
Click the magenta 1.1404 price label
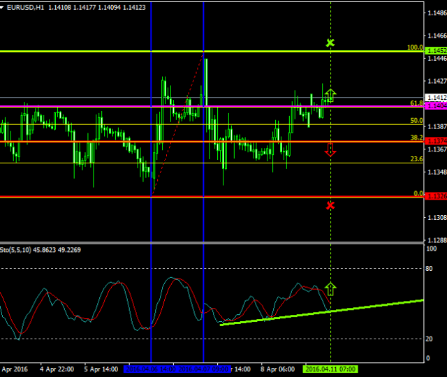click(x=437, y=105)
